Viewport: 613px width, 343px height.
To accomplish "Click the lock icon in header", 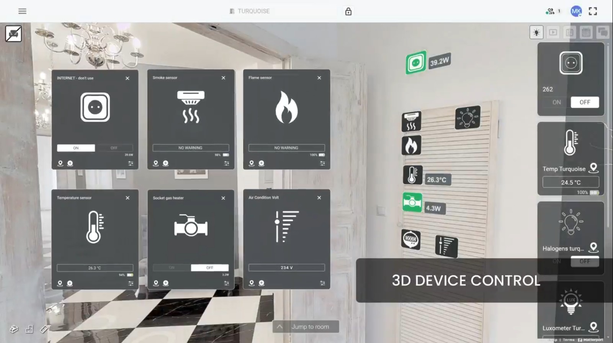I will pos(348,11).
